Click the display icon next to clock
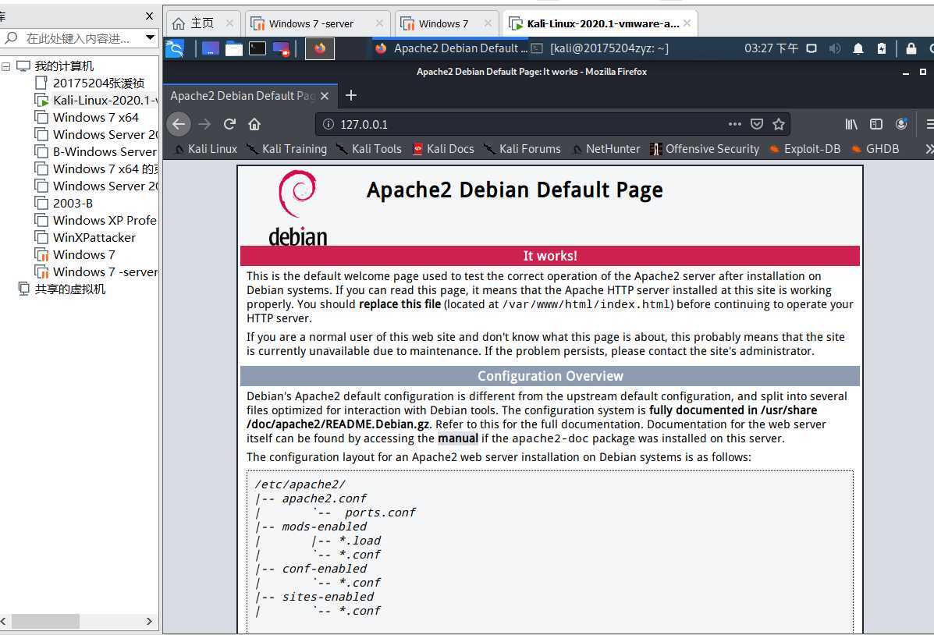Image resolution: width=934 pixels, height=635 pixels. [x=811, y=48]
